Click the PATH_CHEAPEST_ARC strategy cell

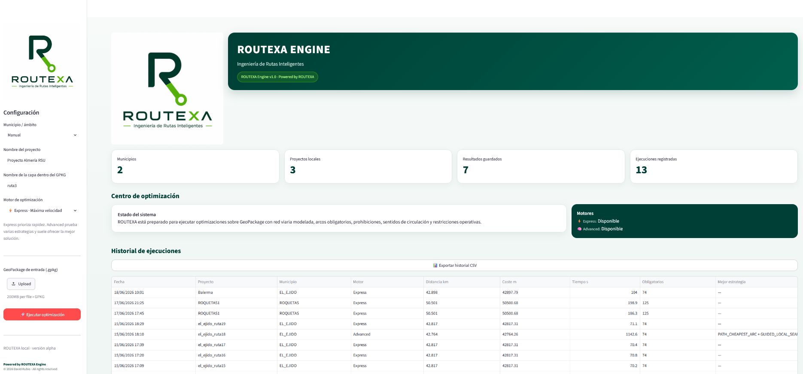coord(756,334)
